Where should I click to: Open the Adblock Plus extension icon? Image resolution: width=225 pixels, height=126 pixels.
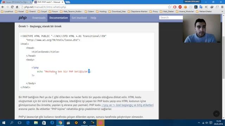[x=180, y=7]
